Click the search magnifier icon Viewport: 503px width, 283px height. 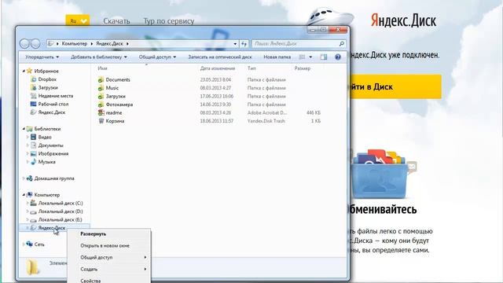342,44
